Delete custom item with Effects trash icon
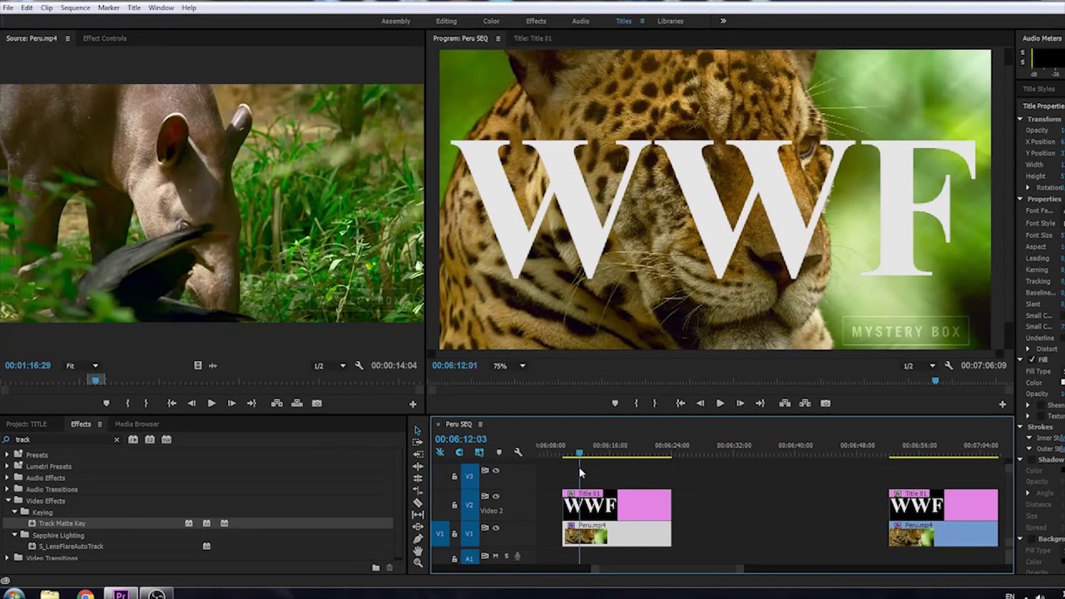This screenshot has height=599, width=1065. click(389, 568)
